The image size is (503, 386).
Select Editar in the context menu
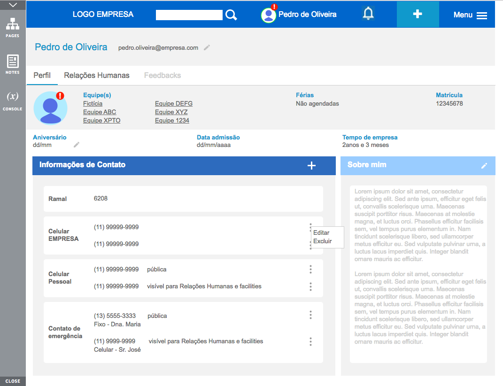[x=321, y=233]
